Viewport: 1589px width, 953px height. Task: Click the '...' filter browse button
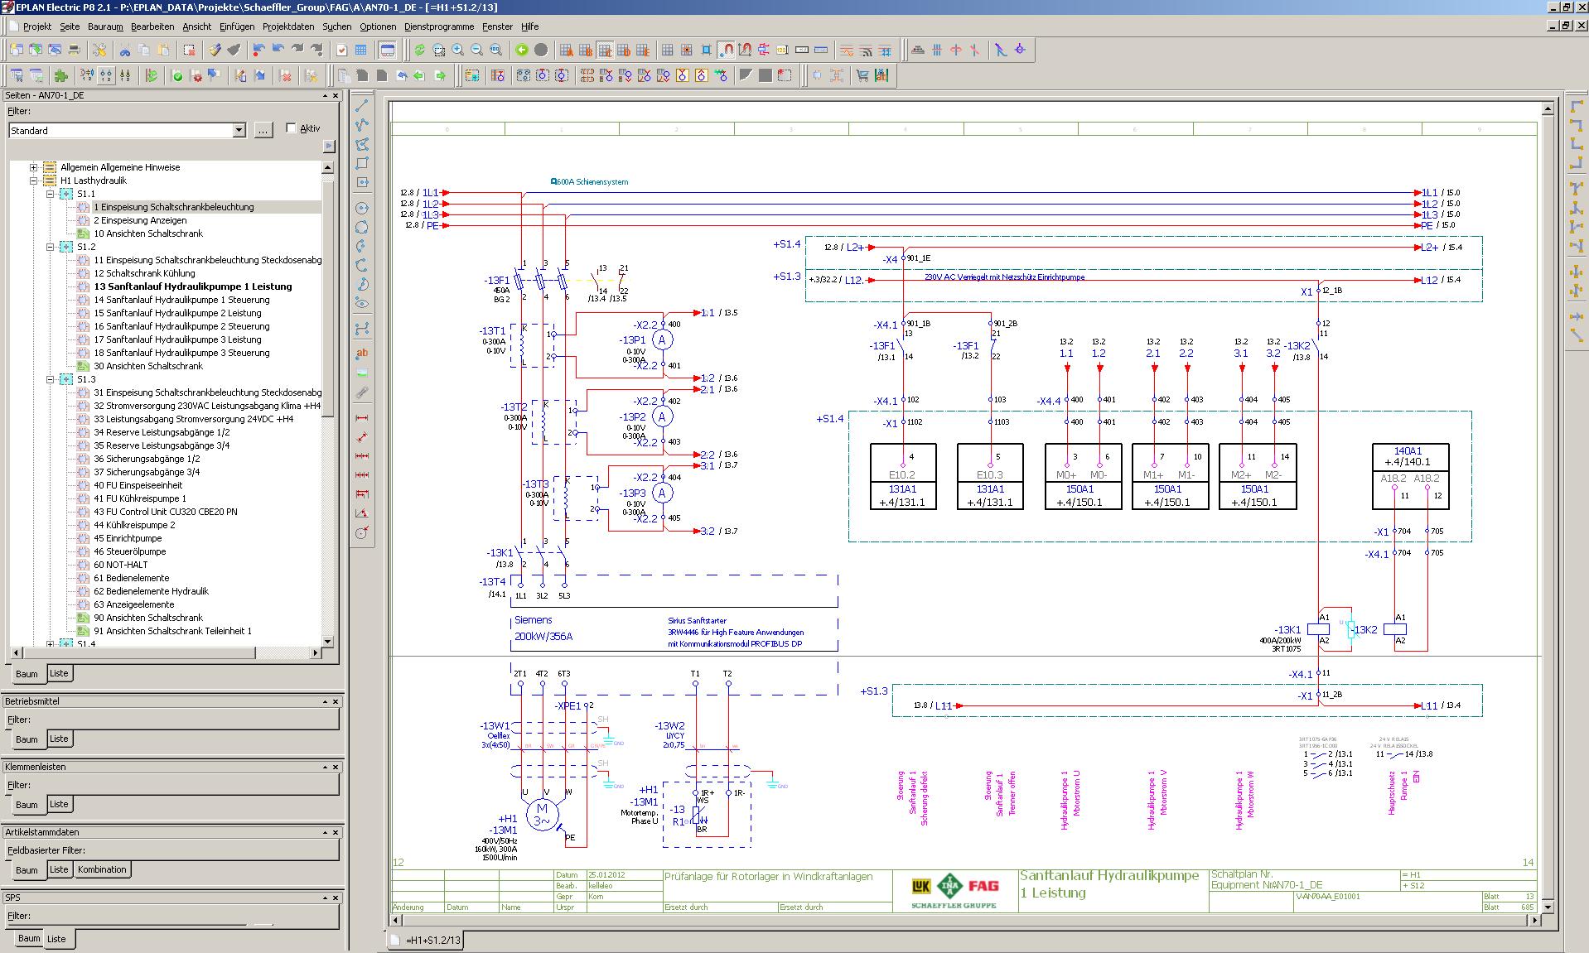263,130
